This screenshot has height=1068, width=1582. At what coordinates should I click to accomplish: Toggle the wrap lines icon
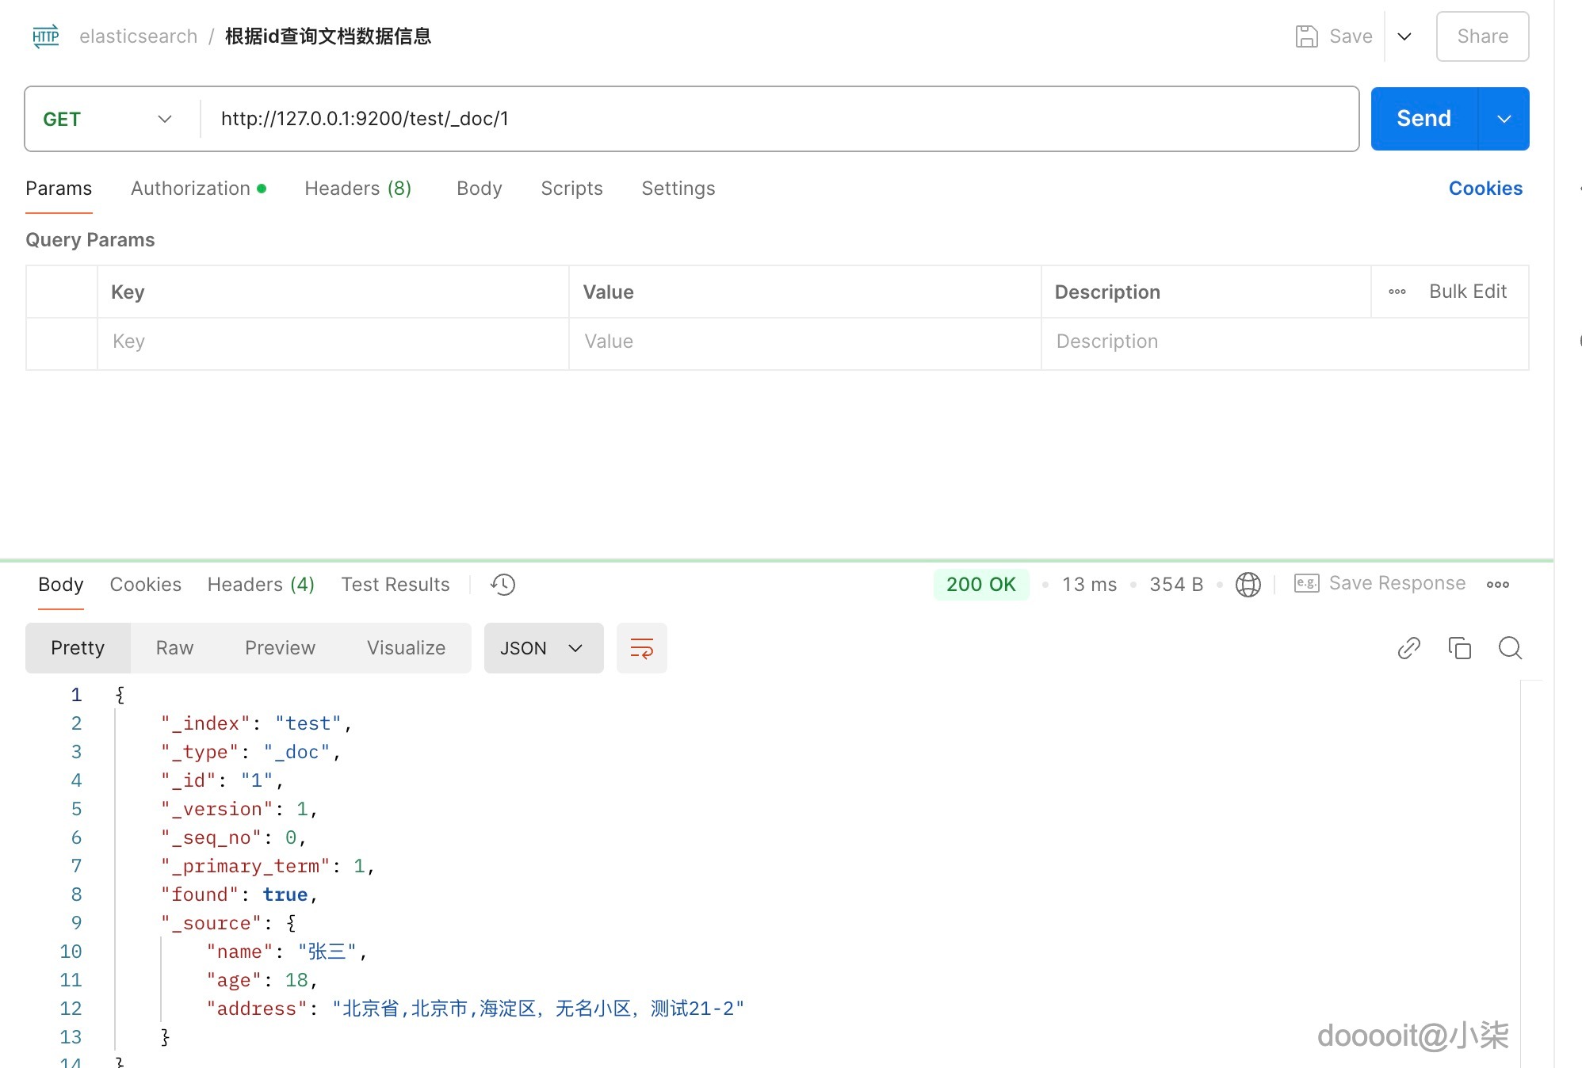pos(641,648)
